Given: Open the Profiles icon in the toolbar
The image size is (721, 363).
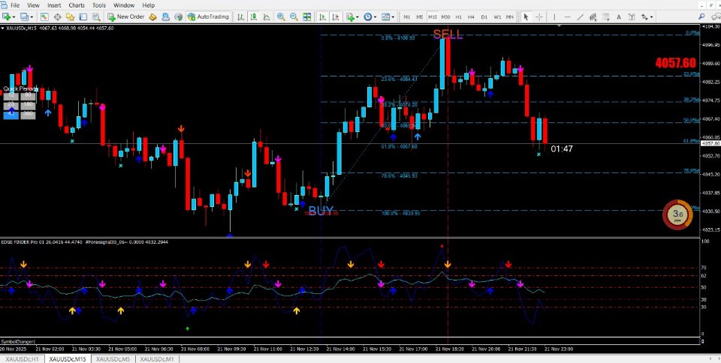Looking at the screenshot, I should click(x=24, y=17).
